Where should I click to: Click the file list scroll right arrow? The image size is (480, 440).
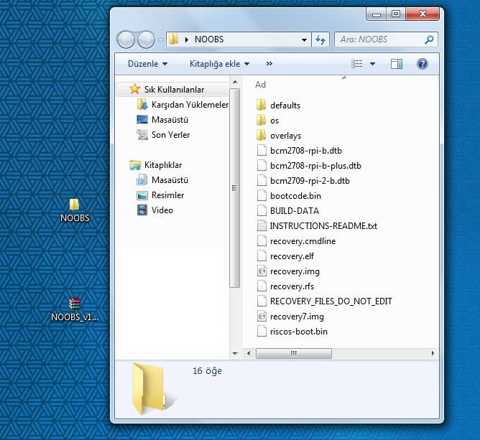click(433, 353)
